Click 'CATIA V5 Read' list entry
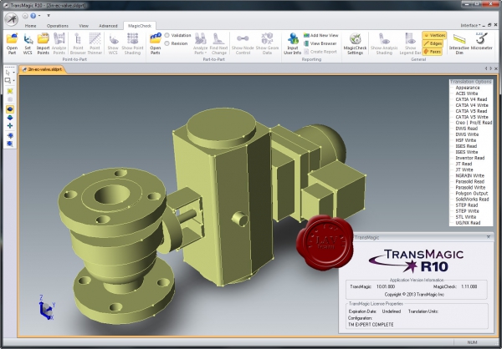The image size is (502, 349). click(x=471, y=111)
